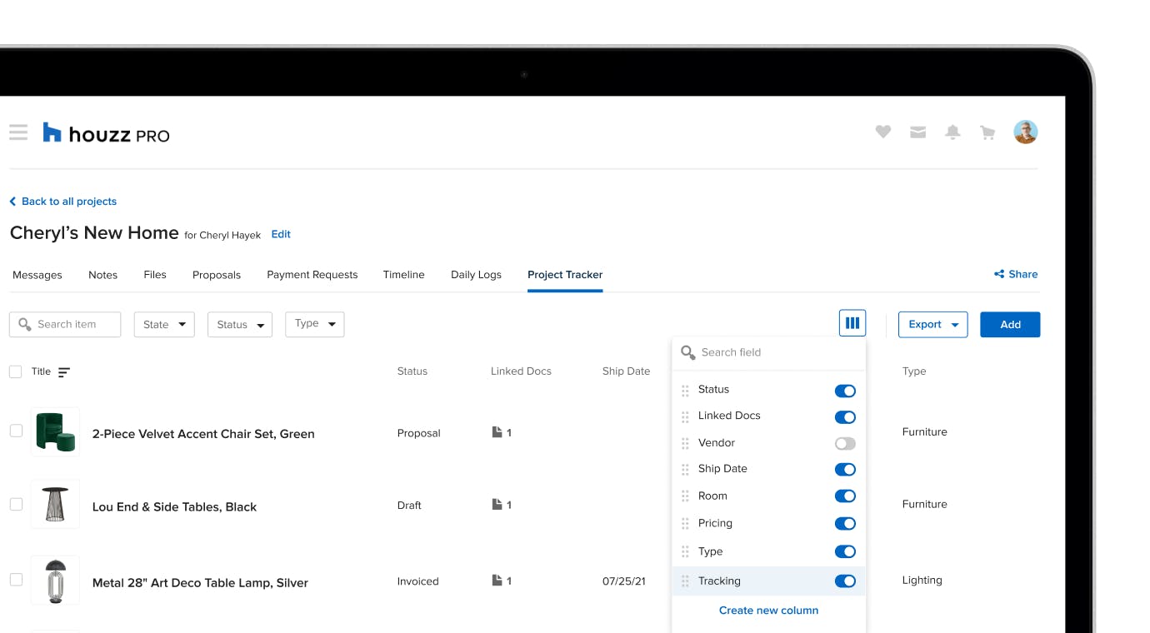Open the notifications bell
1150x633 pixels.
[x=952, y=132]
